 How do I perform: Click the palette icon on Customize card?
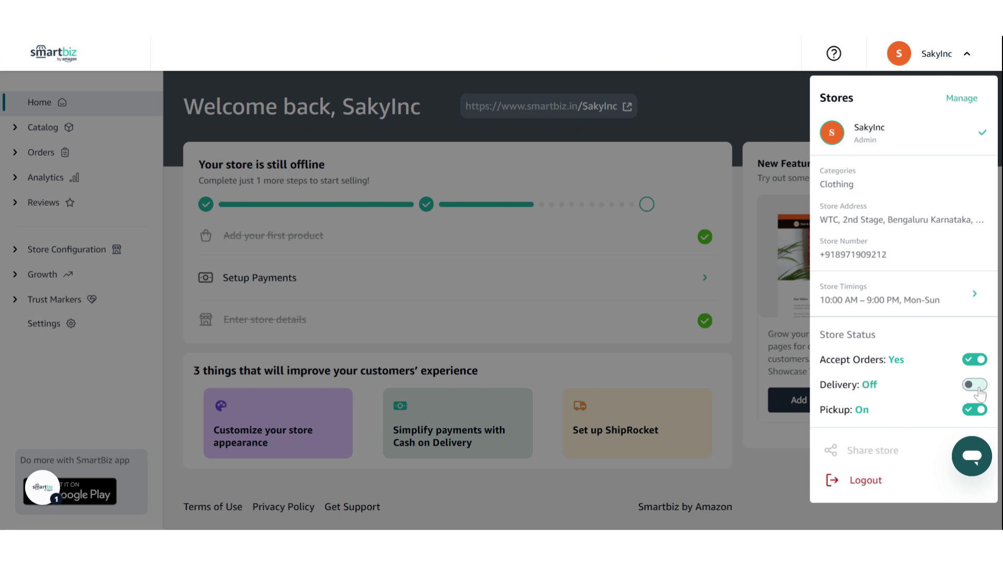click(x=221, y=406)
